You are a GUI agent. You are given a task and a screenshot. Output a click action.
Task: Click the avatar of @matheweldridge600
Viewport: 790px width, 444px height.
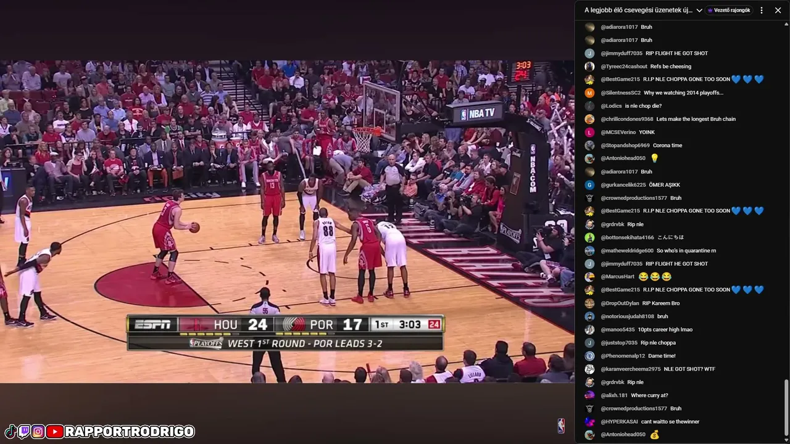tap(589, 250)
